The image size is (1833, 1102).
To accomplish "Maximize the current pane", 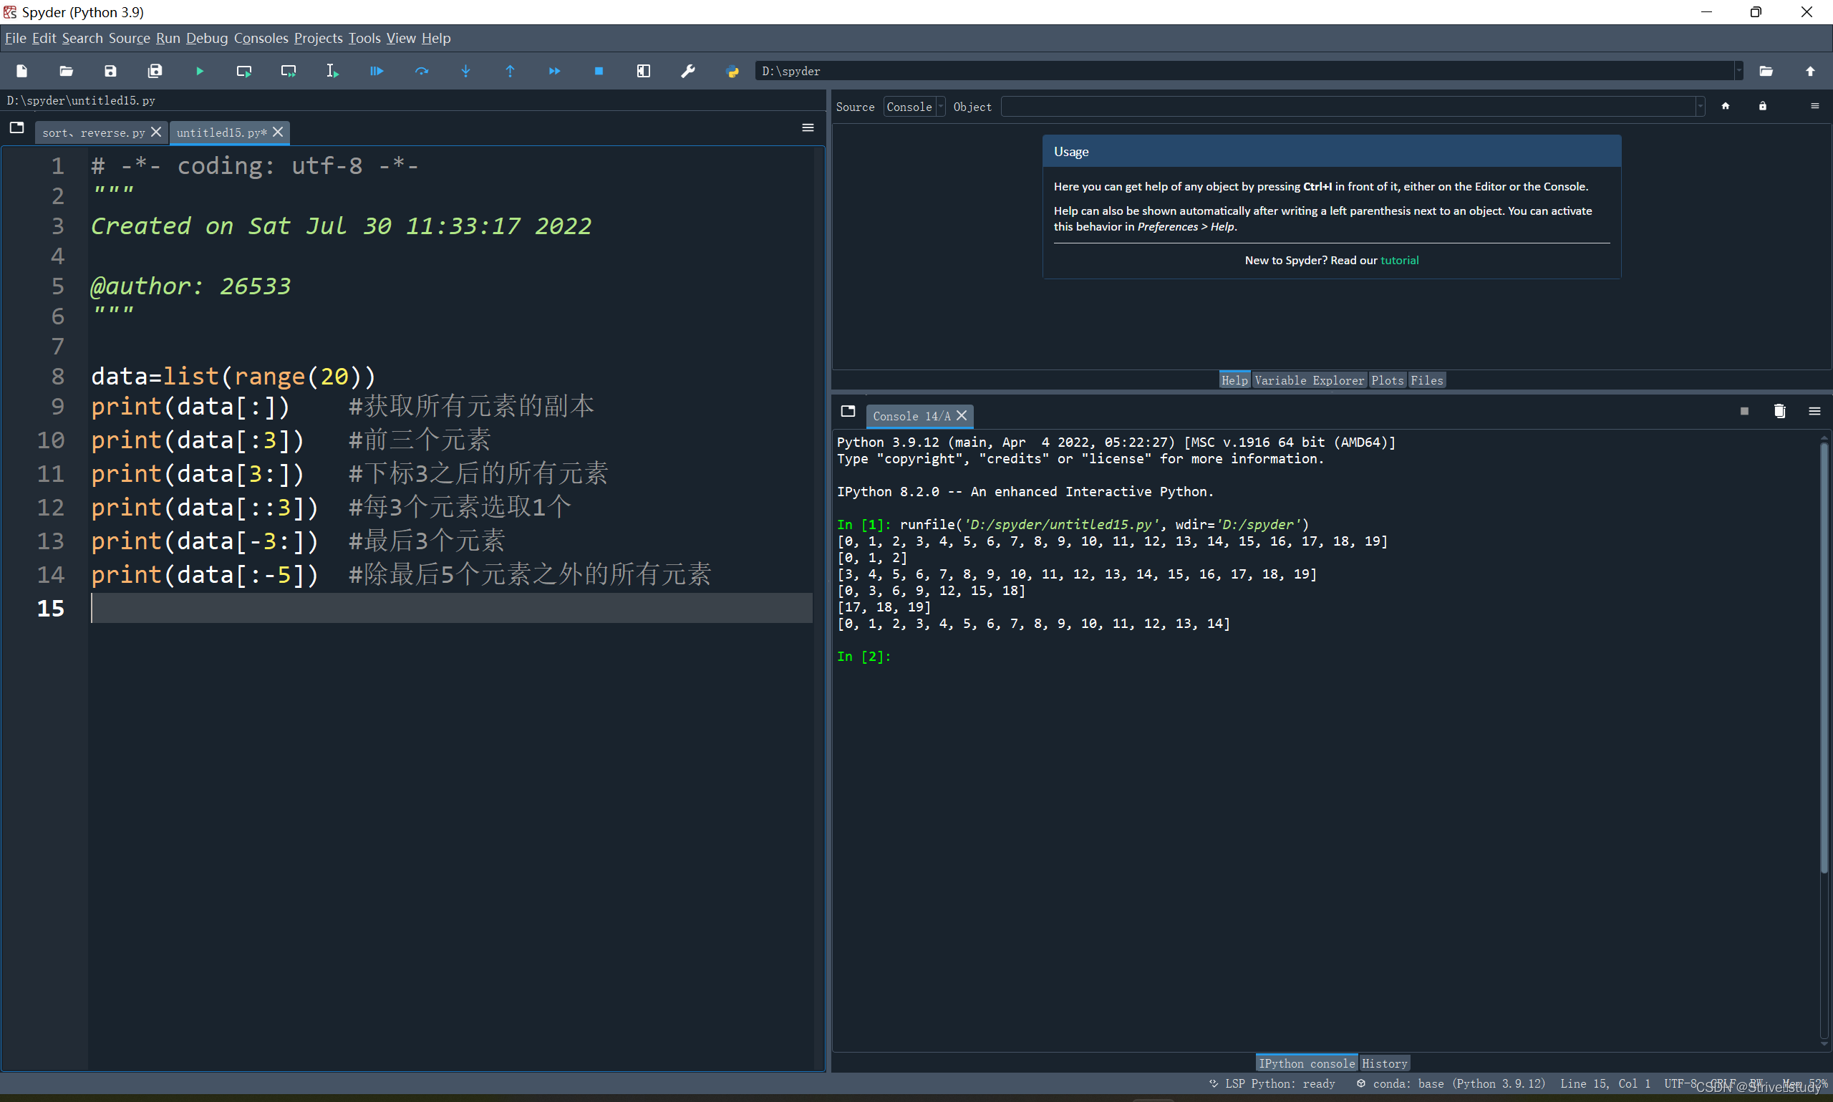I will point(643,71).
